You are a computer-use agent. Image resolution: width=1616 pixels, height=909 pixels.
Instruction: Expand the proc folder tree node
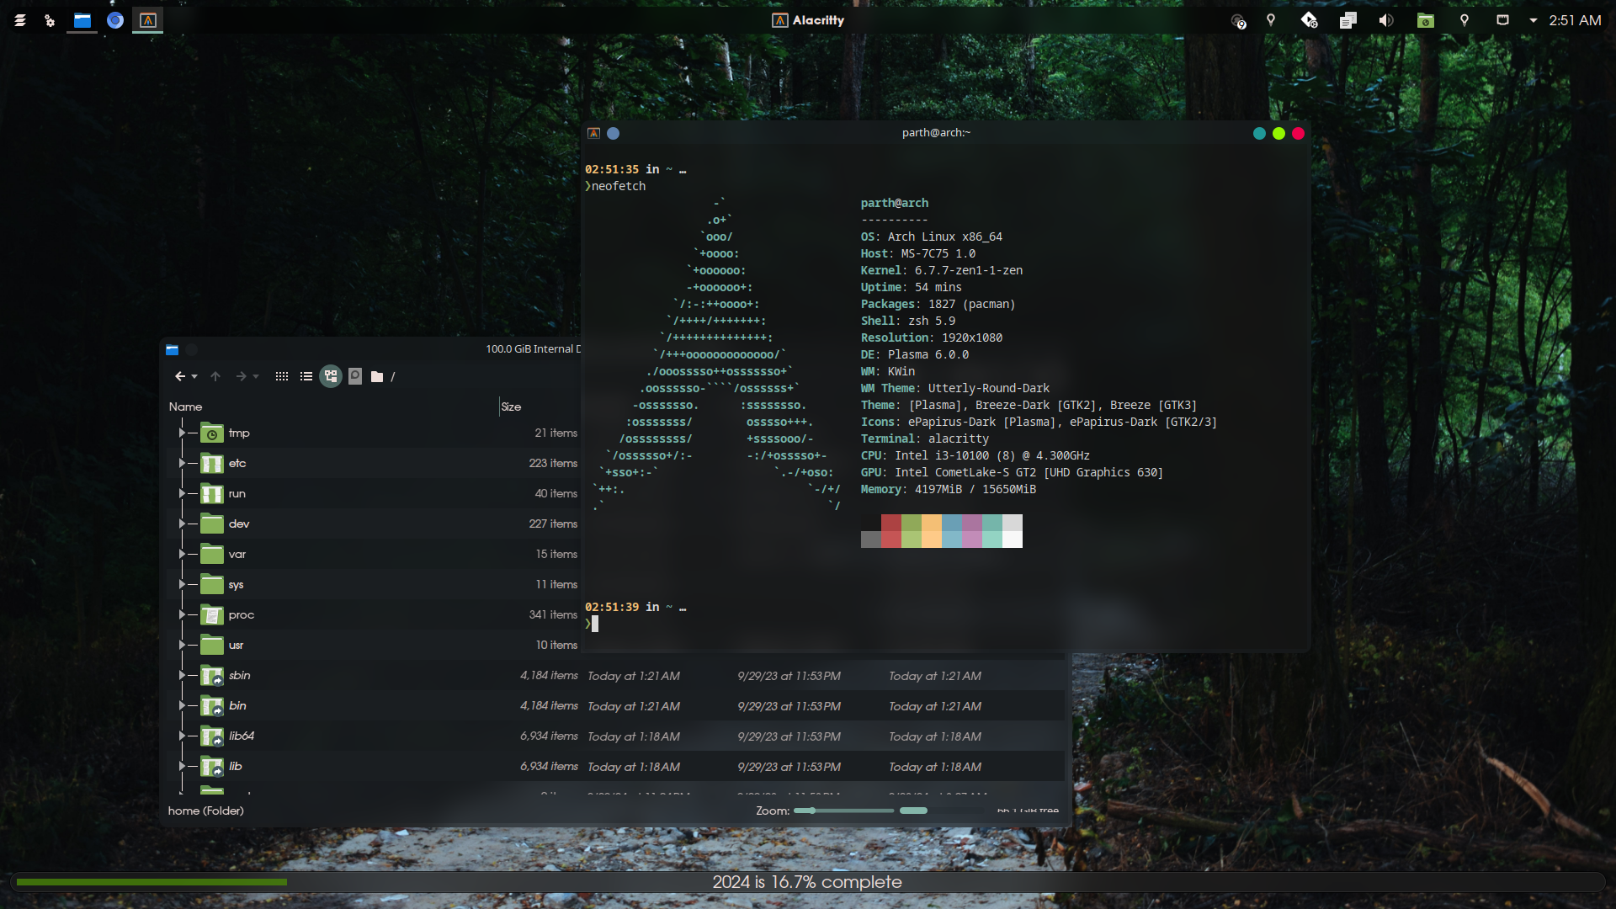coord(182,614)
